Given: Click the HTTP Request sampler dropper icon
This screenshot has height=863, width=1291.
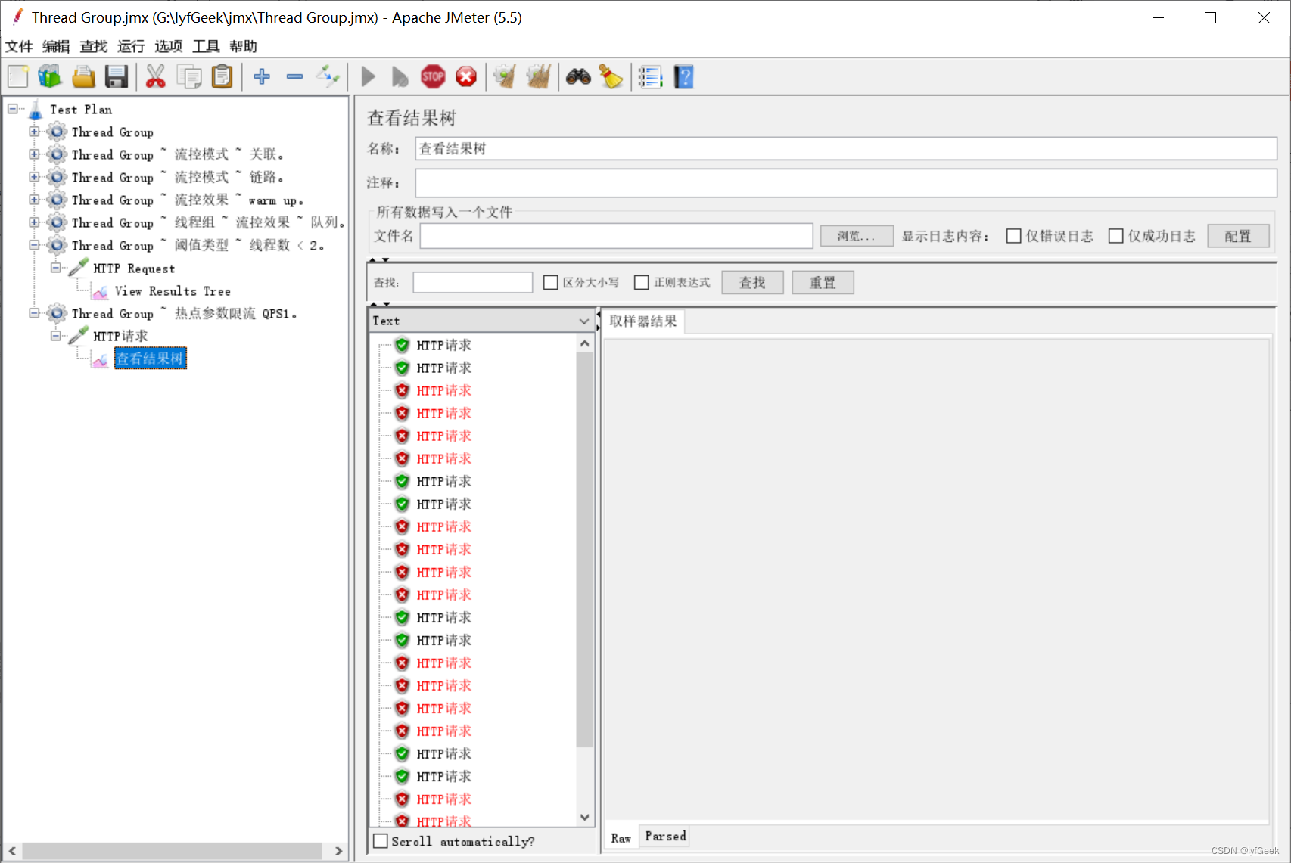Looking at the screenshot, I should [79, 268].
